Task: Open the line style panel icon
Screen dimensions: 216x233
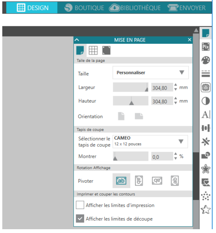Action: 206,74
